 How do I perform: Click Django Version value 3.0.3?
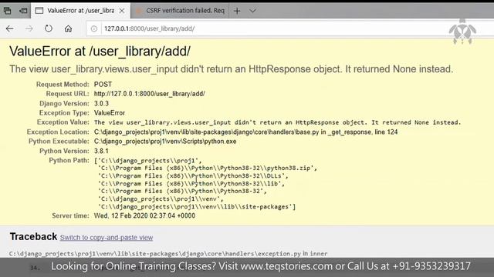coord(101,103)
